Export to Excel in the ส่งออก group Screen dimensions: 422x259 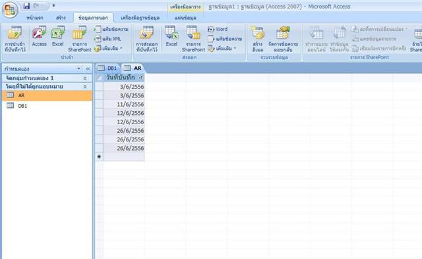click(171, 37)
